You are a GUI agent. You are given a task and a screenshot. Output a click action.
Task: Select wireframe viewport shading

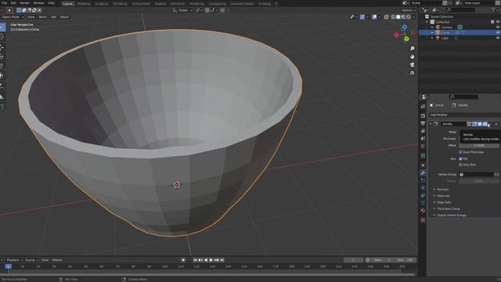pyautogui.click(x=393, y=17)
